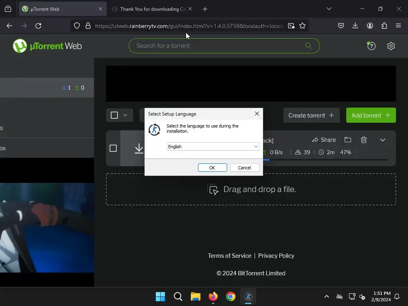
Task: Open Firefox from the taskbar
Action: [x=213, y=296]
